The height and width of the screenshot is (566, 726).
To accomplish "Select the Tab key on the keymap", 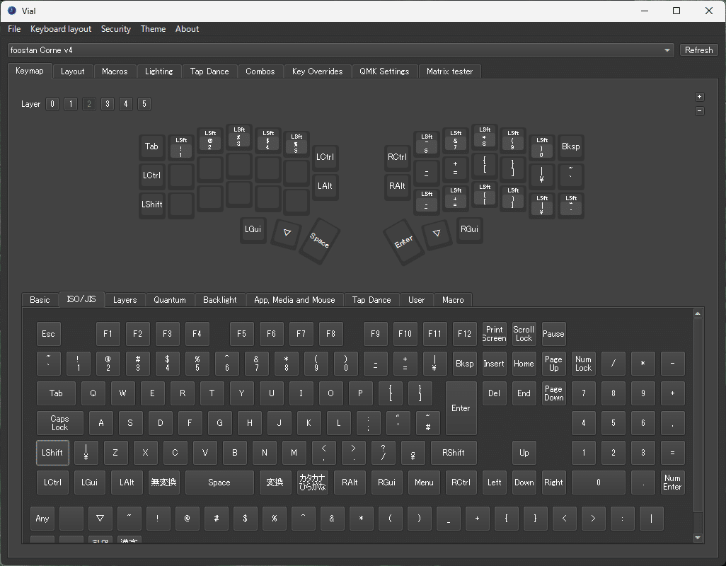I will pyautogui.click(x=151, y=146).
